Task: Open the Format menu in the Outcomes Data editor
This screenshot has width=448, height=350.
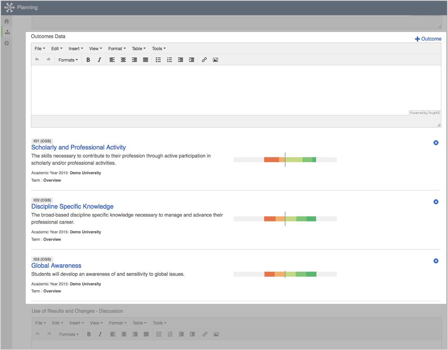Action: click(x=117, y=48)
